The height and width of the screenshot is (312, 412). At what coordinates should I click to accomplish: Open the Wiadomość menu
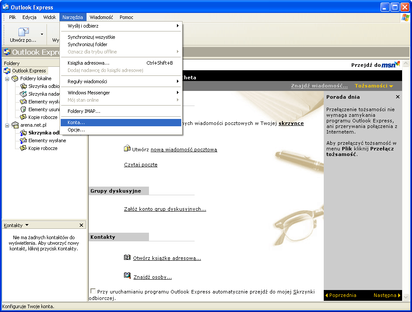pyautogui.click(x=101, y=17)
